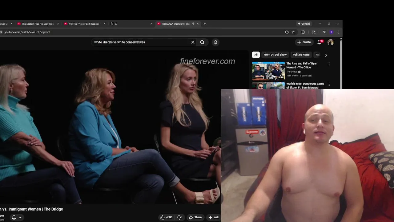Close The Epstein Files tab
This screenshot has width=394, height=222.
pyautogui.click(x=58, y=24)
